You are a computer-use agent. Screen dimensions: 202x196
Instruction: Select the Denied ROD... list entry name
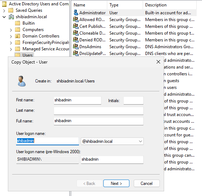(92, 40)
